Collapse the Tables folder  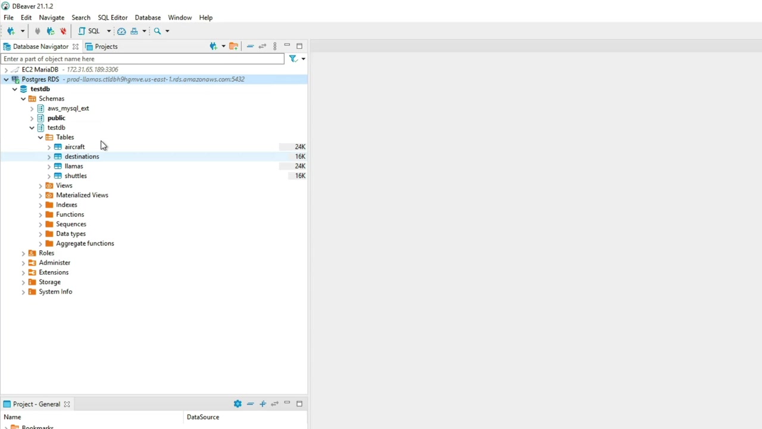(40, 137)
